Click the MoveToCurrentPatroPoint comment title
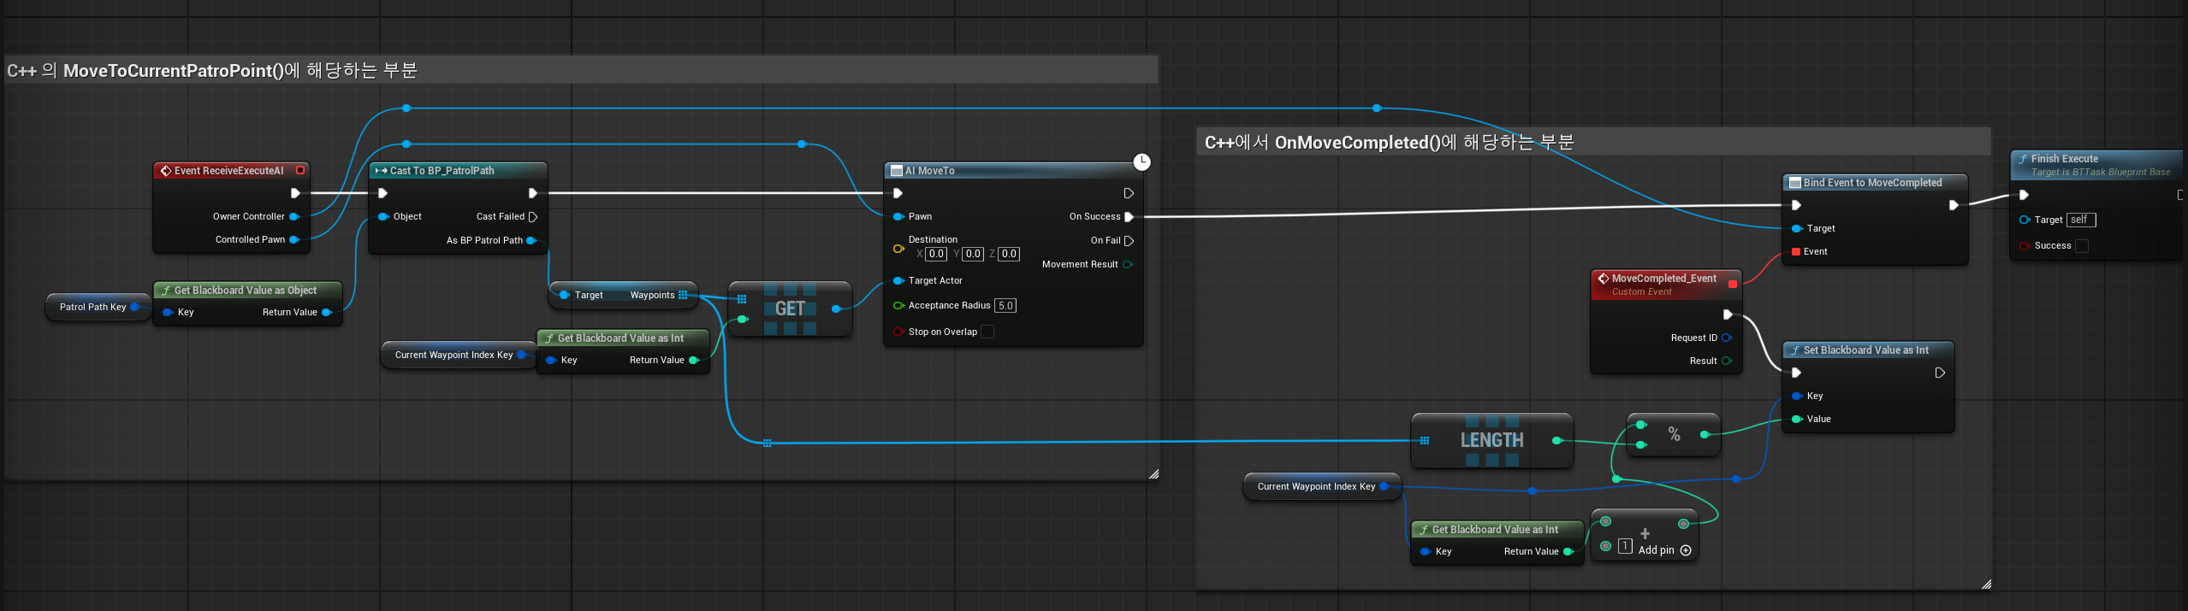The height and width of the screenshot is (611, 2188). pos(212,71)
